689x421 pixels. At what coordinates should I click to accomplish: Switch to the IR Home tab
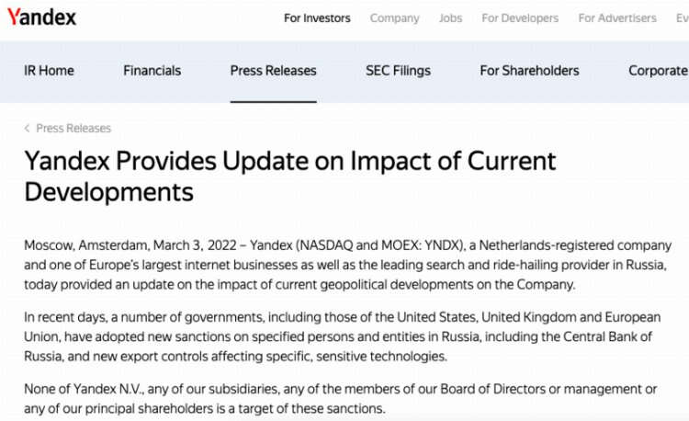coord(49,71)
